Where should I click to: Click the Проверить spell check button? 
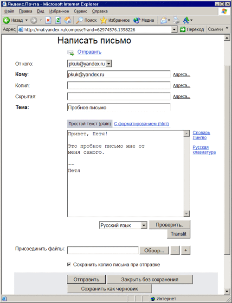pyautogui.click(x=169, y=225)
